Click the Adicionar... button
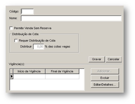The image size is (135, 104). [105, 71]
